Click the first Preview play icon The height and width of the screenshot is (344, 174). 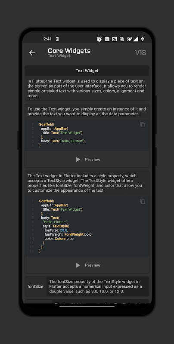78,160
